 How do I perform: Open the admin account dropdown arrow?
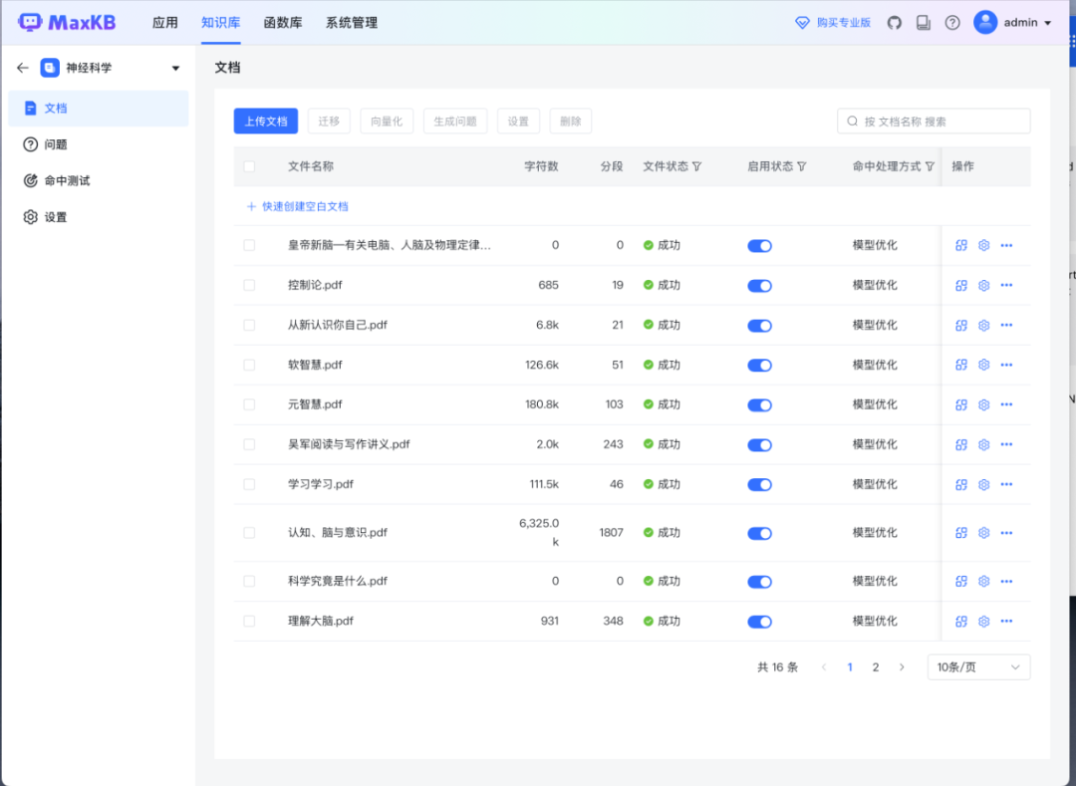tap(1048, 23)
